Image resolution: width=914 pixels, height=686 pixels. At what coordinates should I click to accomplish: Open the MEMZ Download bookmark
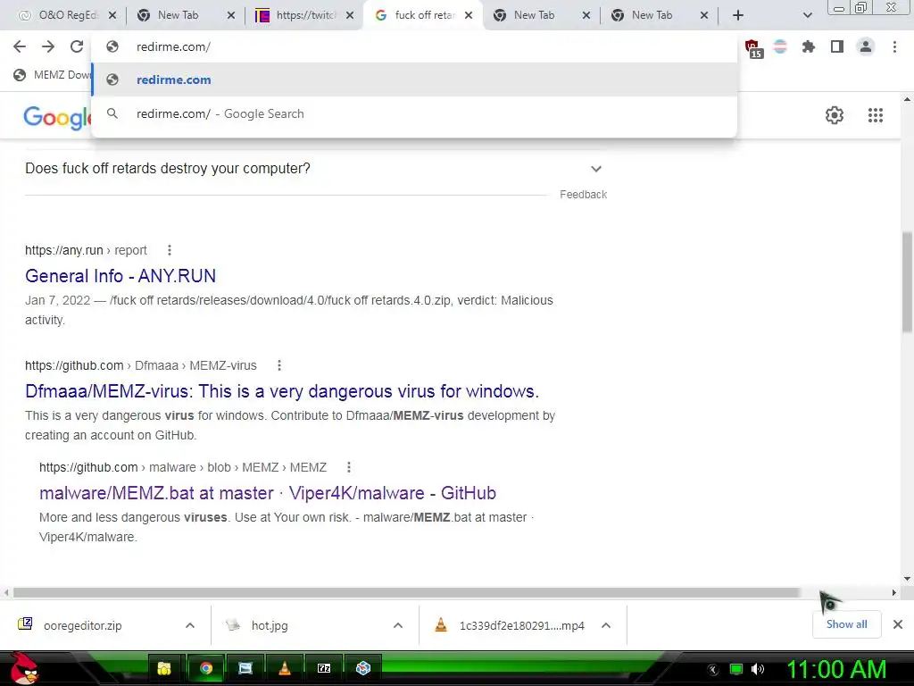[53, 75]
